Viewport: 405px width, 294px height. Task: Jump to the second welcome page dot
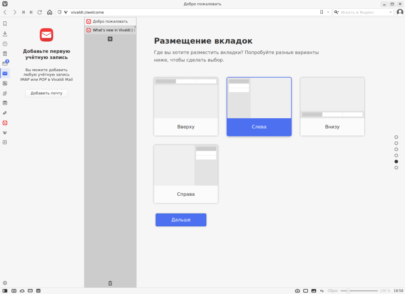click(x=396, y=143)
